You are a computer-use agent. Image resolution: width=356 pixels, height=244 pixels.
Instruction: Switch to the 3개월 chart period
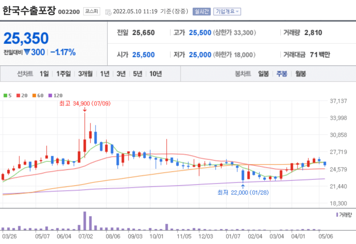click(x=85, y=74)
